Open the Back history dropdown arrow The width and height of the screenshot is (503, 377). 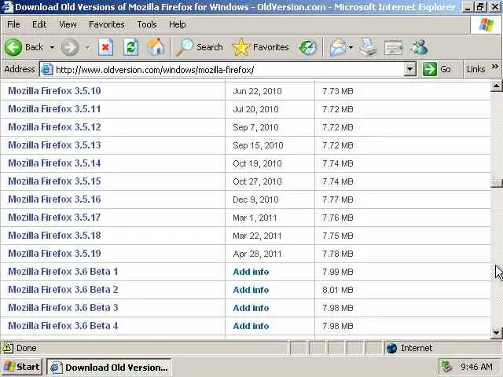52,47
